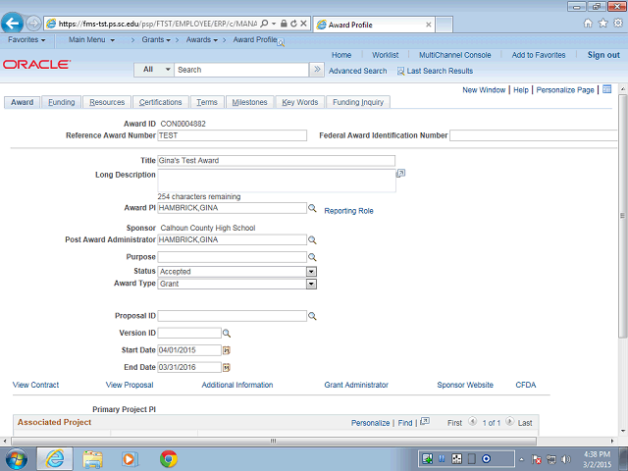
Task: Click the volume speaker tray icon
Action: (565, 459)
